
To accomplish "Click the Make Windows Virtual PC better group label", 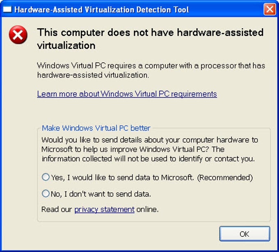I will (x=96, y=128).
